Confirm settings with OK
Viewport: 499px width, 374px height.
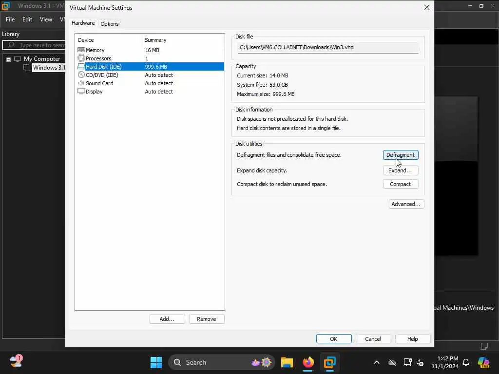pos(333,339)
